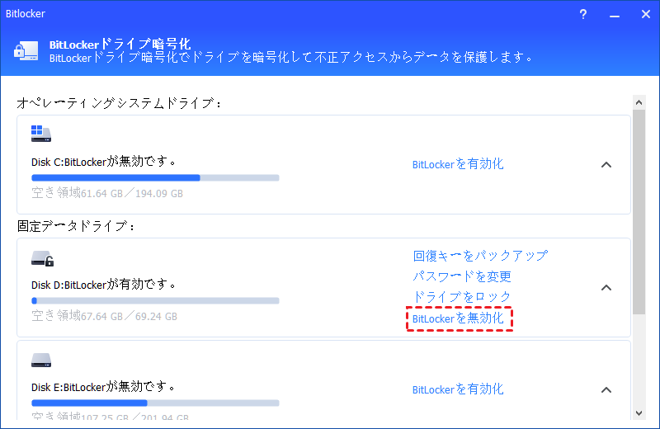Click BitLockerを無効化 for Disk D

coord(459,318)
